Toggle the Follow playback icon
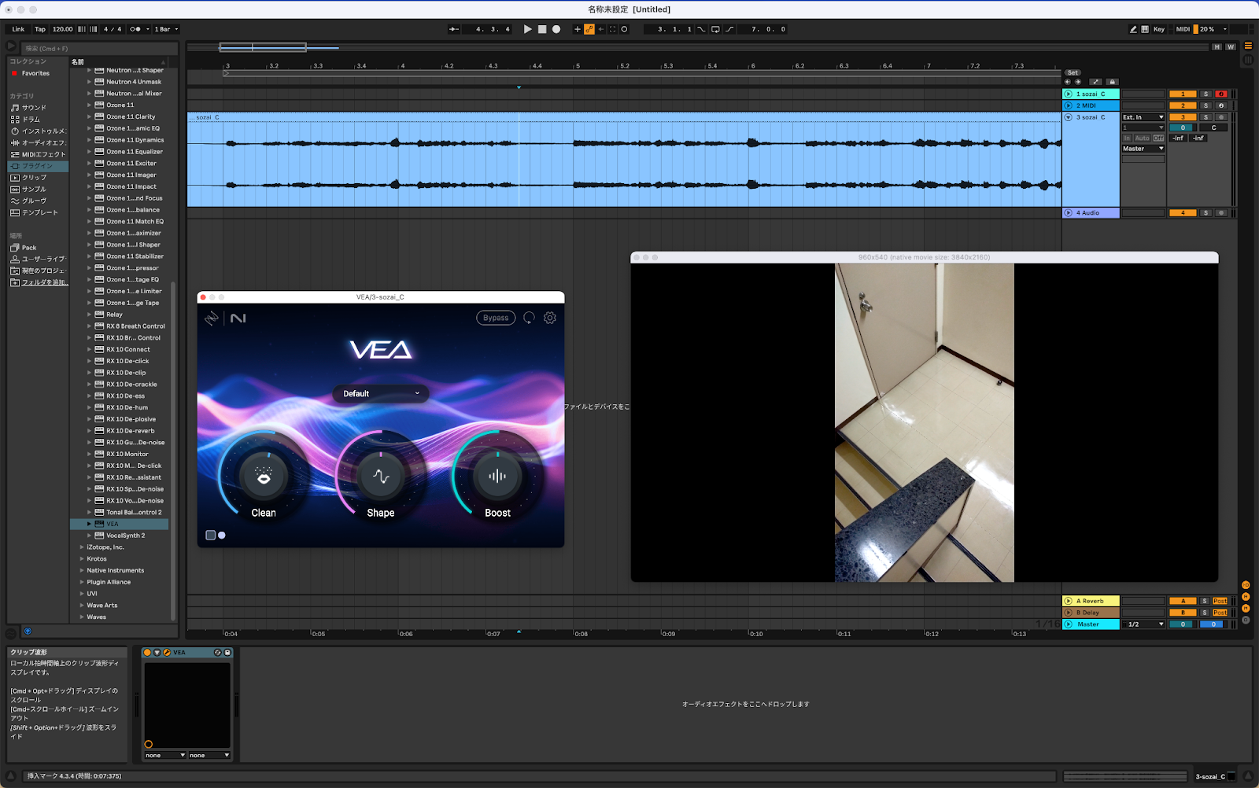Viewport: 1259px width, 788px height. pyautogui.click(x=454, y=29)
